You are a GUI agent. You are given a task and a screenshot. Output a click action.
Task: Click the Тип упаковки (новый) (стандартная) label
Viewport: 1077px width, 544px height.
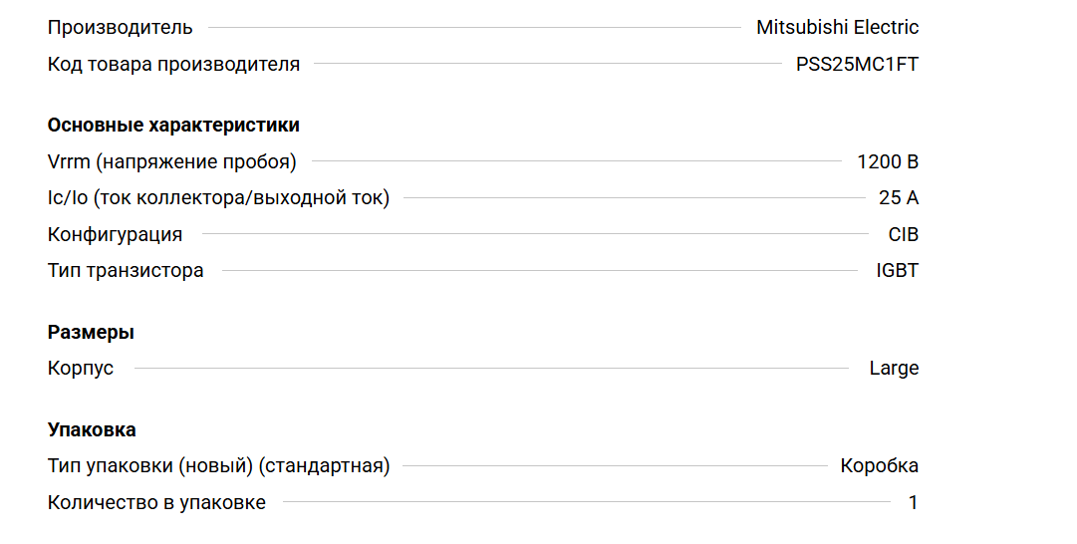[x=218, y=466]
